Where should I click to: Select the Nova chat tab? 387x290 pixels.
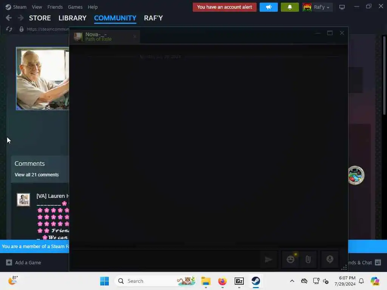(x=104, y=37)
